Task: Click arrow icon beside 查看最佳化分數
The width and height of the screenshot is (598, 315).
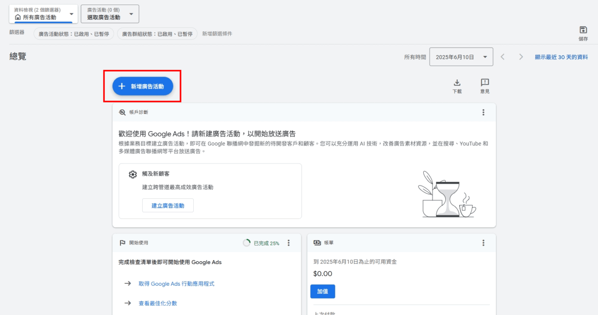Action: (128, 303)
